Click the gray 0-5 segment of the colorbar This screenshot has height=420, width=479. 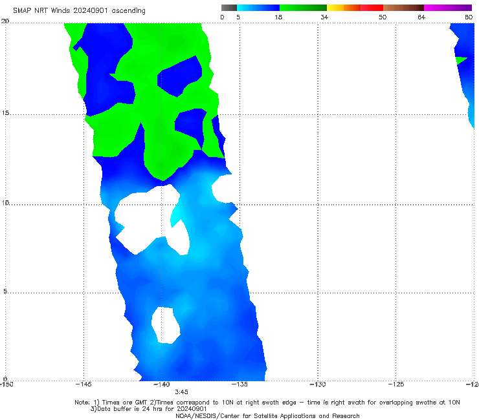[x=229, y=8]
